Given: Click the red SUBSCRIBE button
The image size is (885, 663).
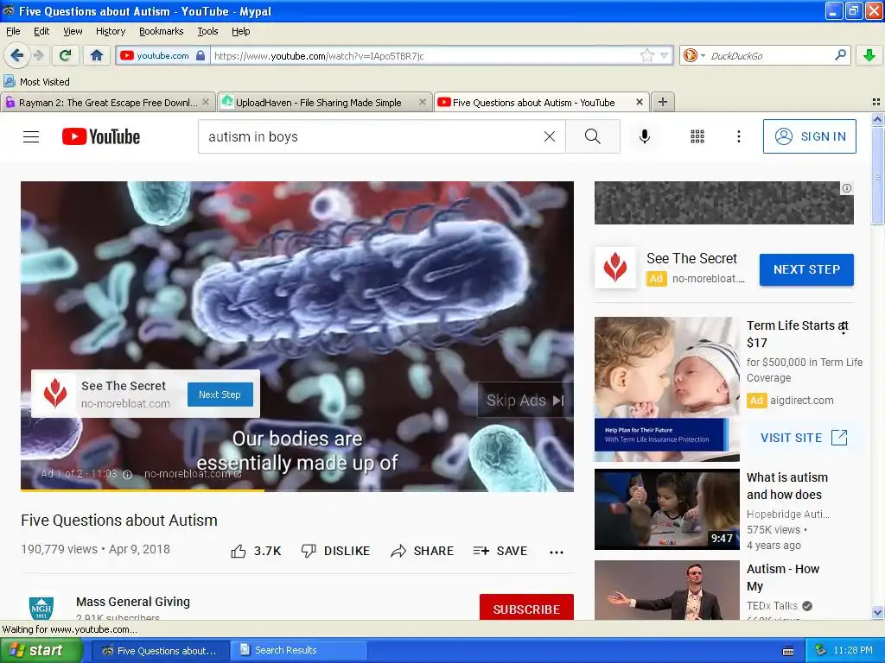Looking at the screenshot, I should click(x=526, y=608).
